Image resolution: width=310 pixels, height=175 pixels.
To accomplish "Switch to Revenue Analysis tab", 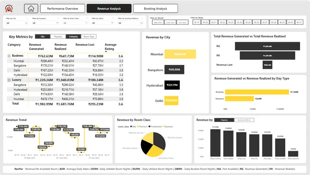I will (109, 9).
